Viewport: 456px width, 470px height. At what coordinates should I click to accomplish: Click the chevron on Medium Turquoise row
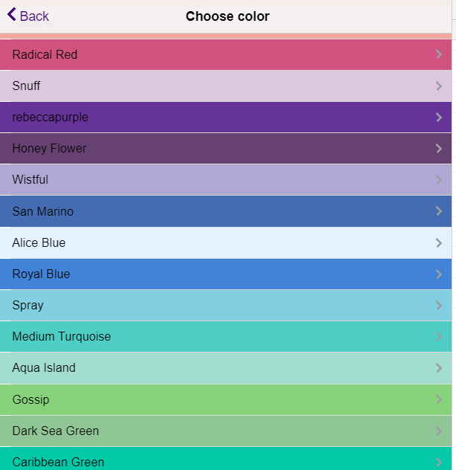439,336
